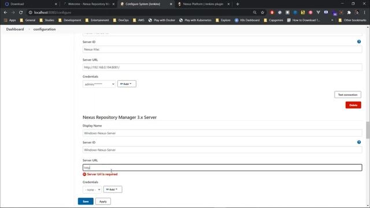Open Chrome three-dot menu
This screenshot has width=370, height=208.
tap(365, 12)
